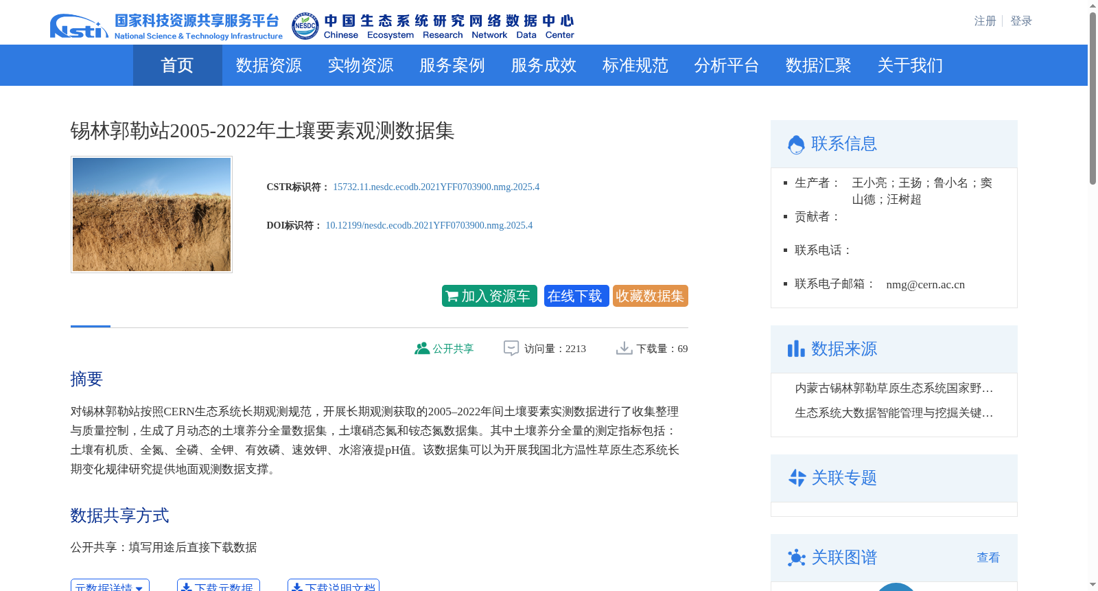1098x591 pixels.
Task: Open 标准规范 navigation item
Action: point(635,65)
